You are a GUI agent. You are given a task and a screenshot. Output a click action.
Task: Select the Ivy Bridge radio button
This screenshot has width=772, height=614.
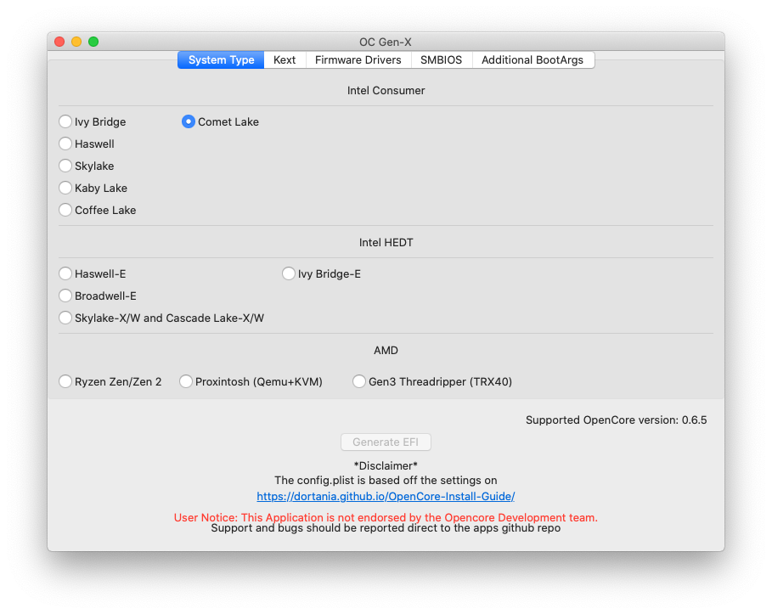tap(65, 121)
